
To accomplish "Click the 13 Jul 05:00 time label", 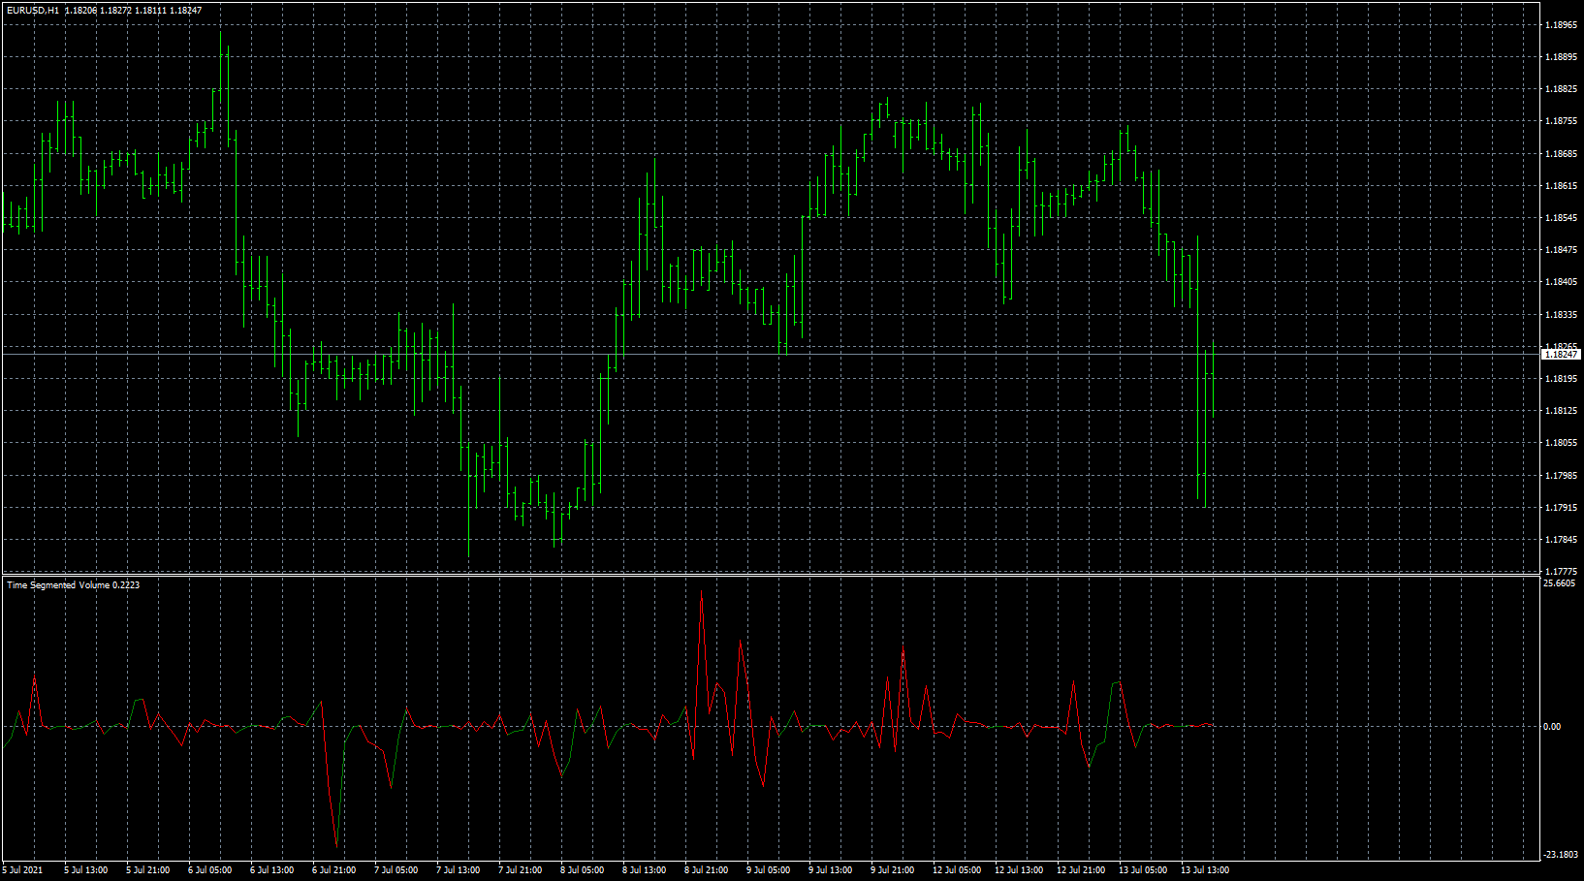I will click(1143, 870).
